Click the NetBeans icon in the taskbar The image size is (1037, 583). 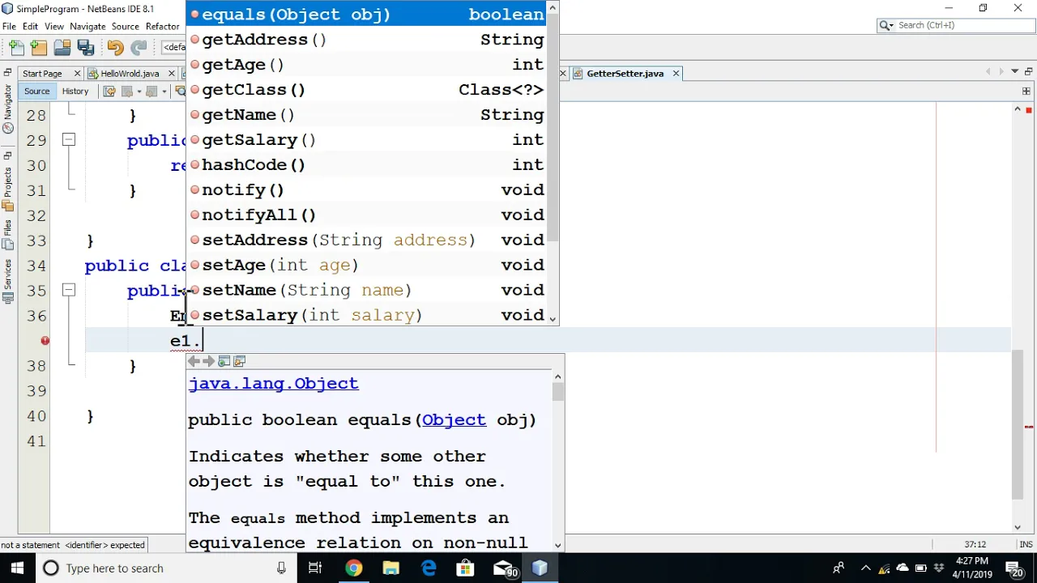click(x=540, y=568)
